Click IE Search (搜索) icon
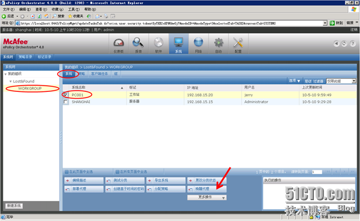360x221 pixels. pos(58,16)
